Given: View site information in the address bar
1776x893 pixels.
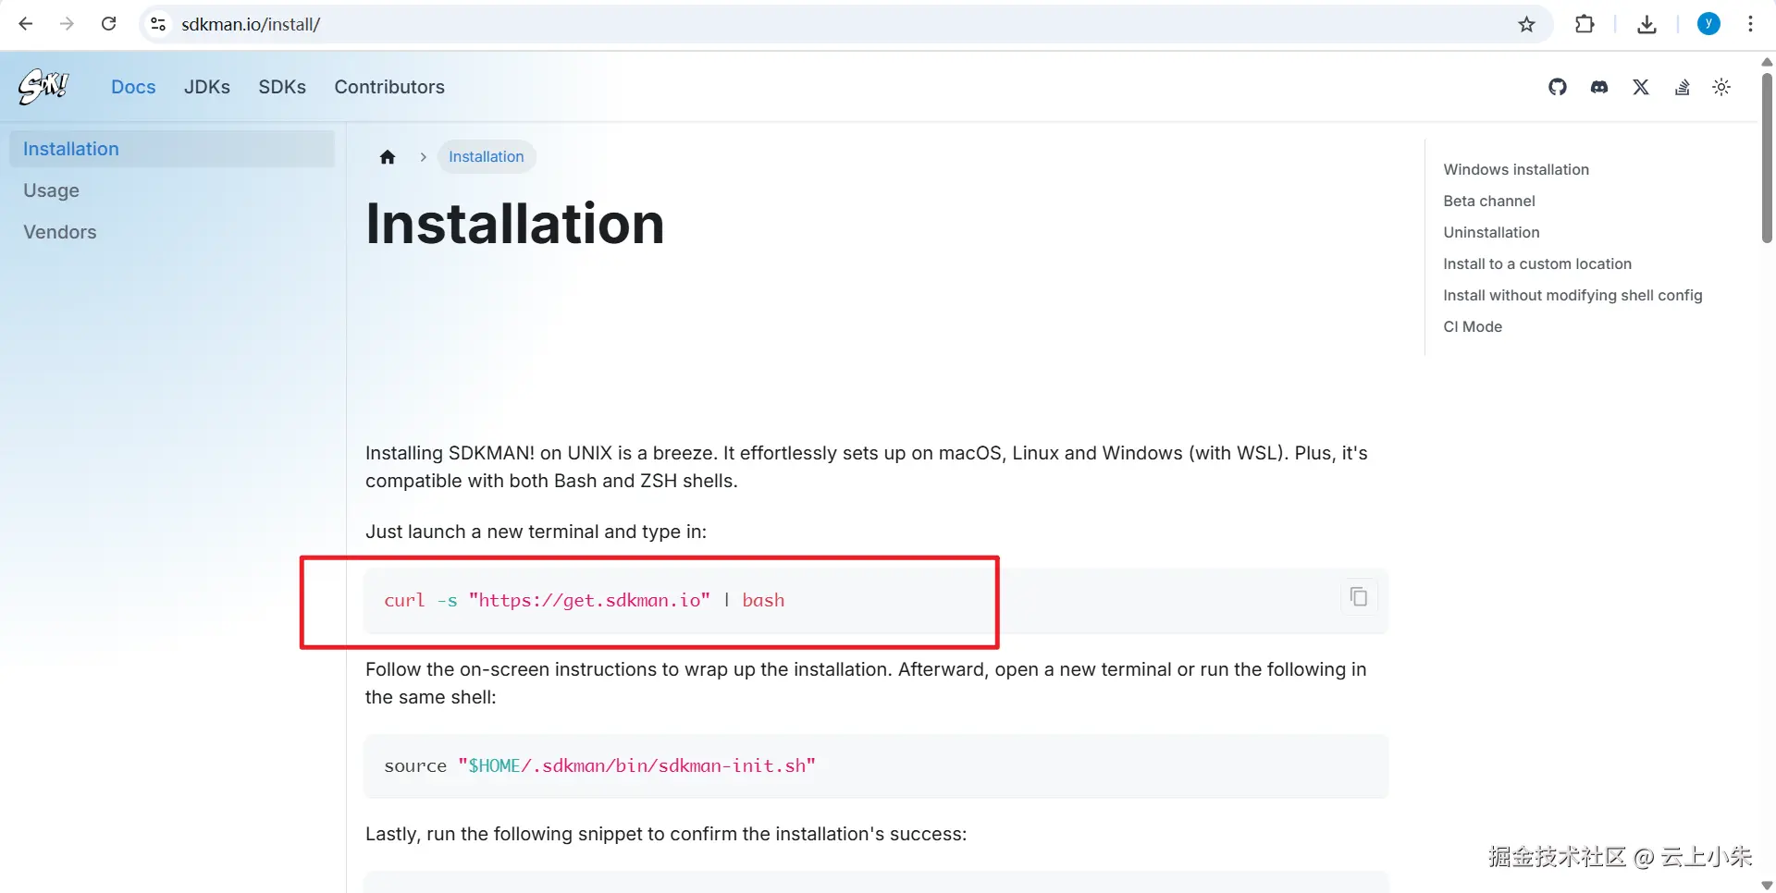Looking at the screenshot, I should coord(158,24).
